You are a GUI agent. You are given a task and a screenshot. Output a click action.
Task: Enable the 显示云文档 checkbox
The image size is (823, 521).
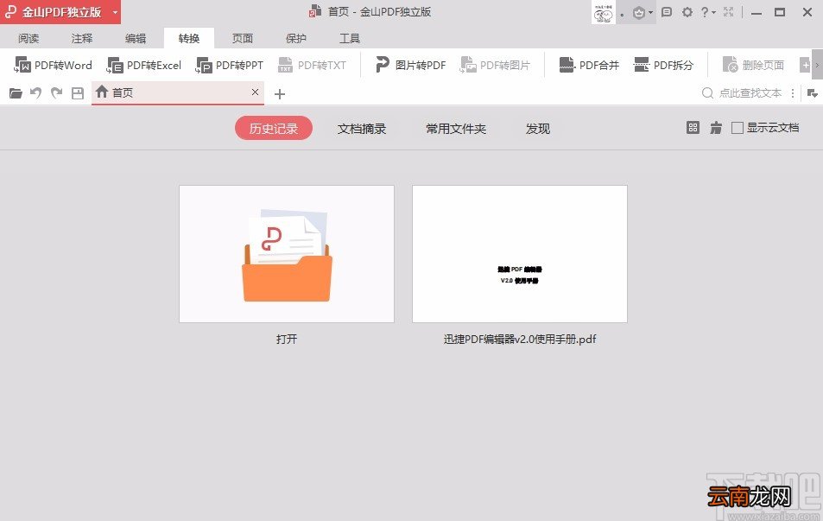pyautogui.click(x=738, y=128)
